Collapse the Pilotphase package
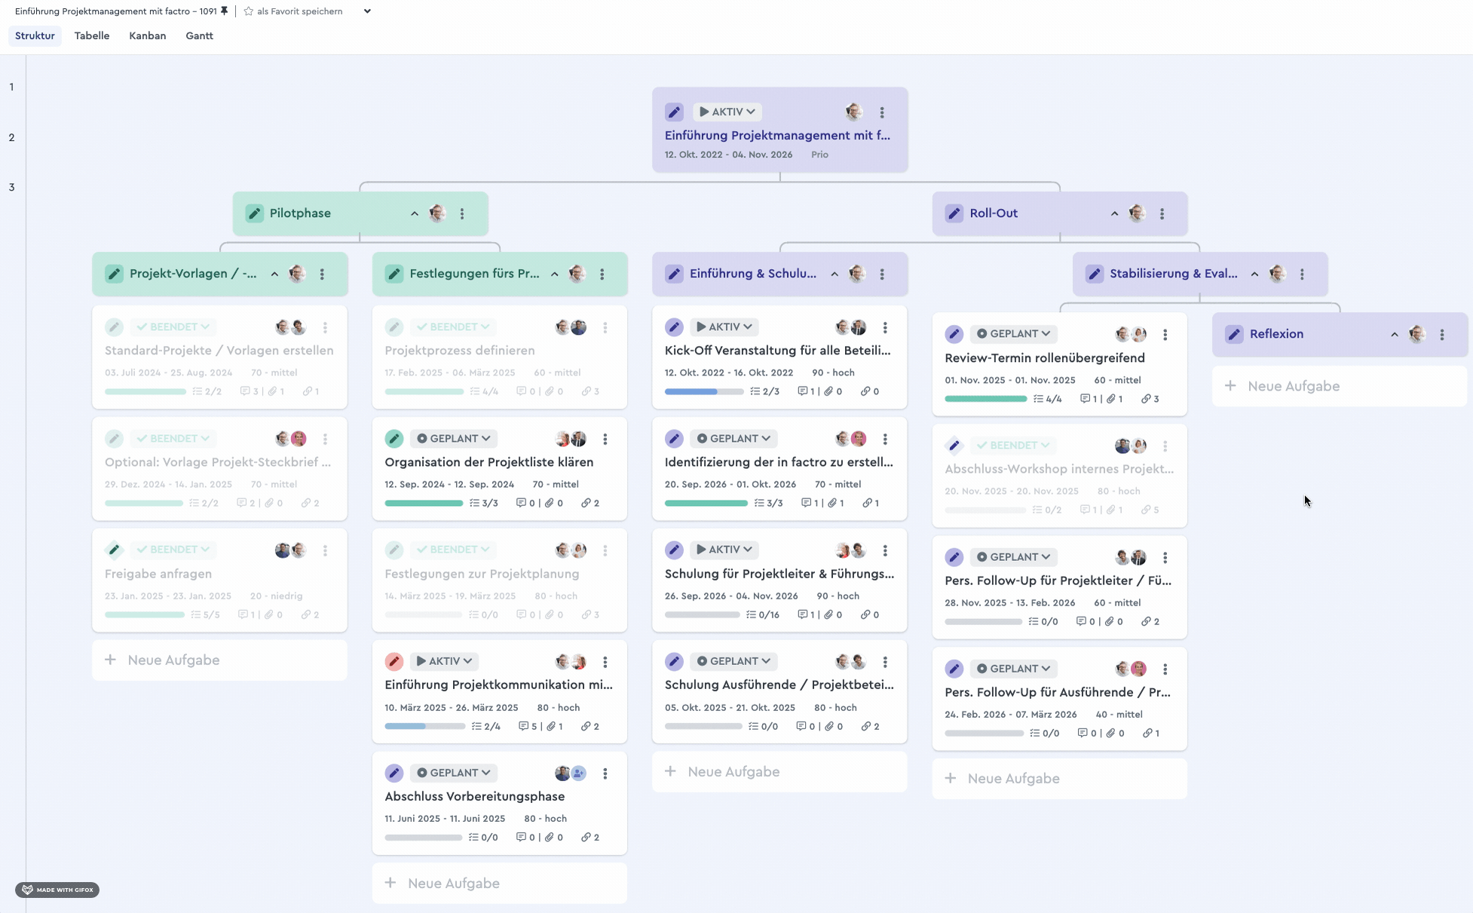The height and width of the screenshot is (913, 1473). [x=414, y=214]
